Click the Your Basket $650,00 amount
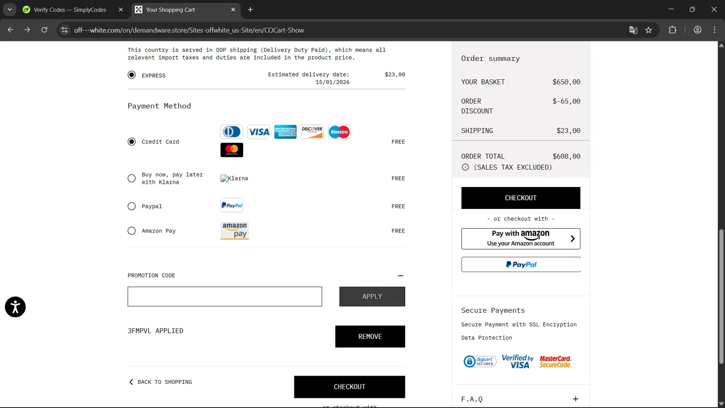 coord(566,82)
